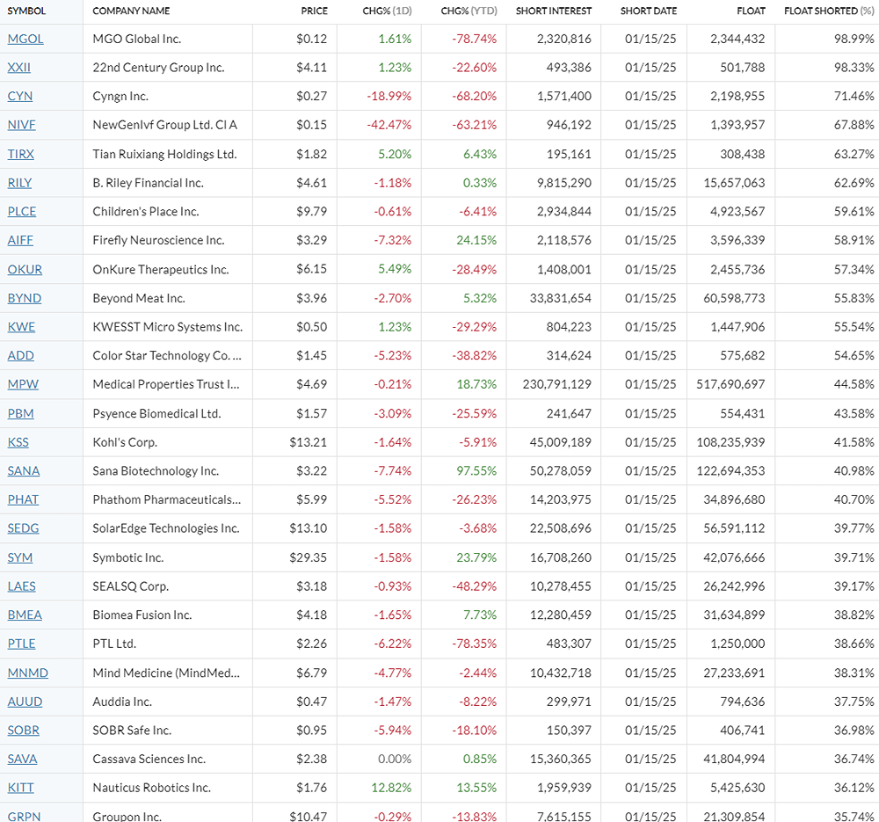Select the 62.69% float shorted value
Viewport: 879px width, 822px height.
point(854,183)
